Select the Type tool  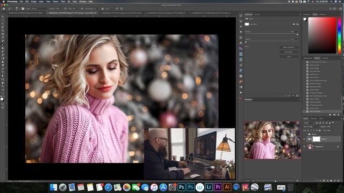pyautogui.click(x=3, y=72)
